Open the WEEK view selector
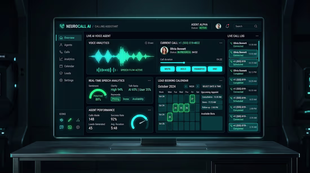This screenshot has height=173, width=310. [192, 86]
